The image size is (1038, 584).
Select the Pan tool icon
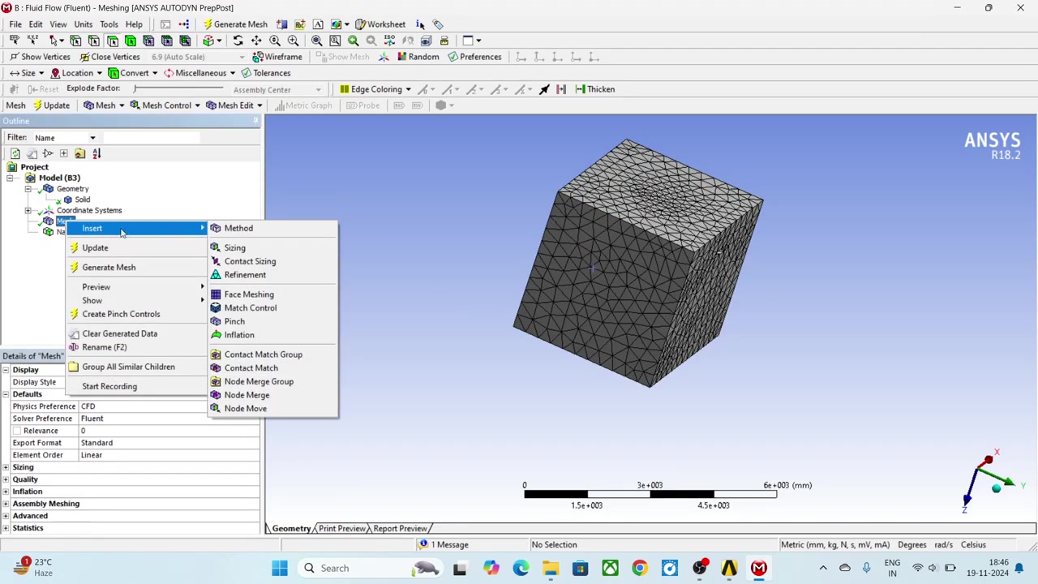click(256, 41)
